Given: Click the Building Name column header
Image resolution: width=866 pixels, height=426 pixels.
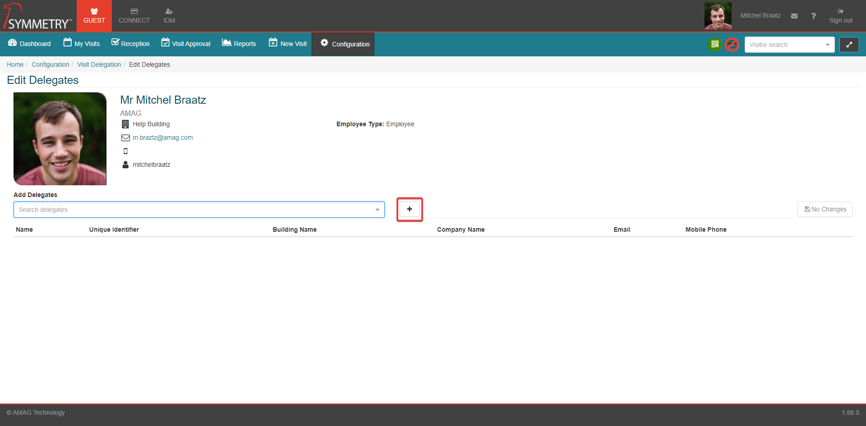Looking at the screenshot, I should (x=295, y=229).
